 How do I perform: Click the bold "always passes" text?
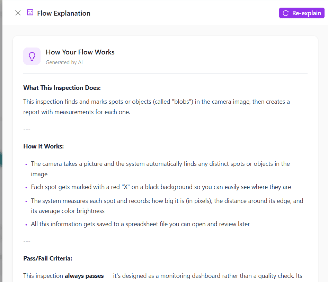point(84,276)
